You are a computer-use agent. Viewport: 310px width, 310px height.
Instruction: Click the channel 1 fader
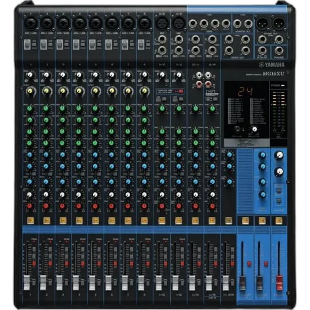coord(26,282)
